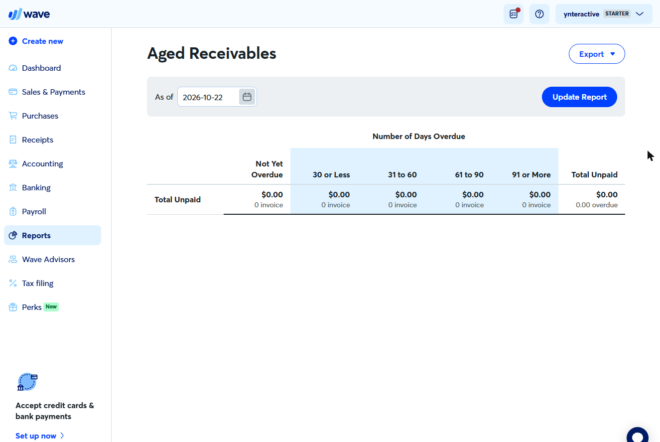Click the Dashboard gauge icon
The width and height of the screenshot is (660, 442).
(x=13, y=68)
